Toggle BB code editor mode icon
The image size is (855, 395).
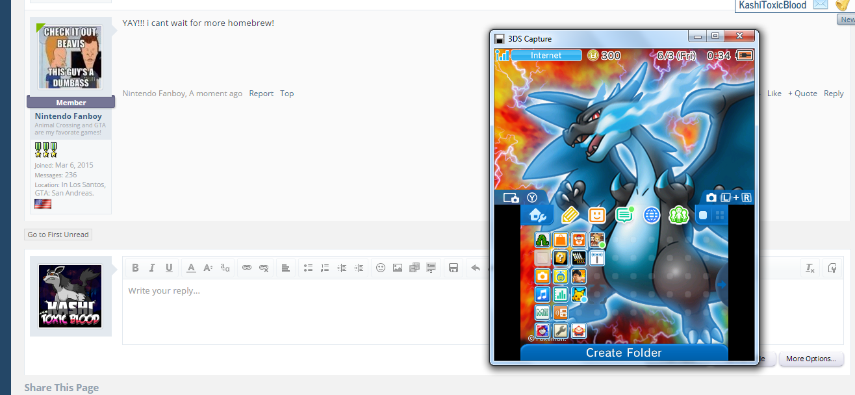click(x=832, y=268)
